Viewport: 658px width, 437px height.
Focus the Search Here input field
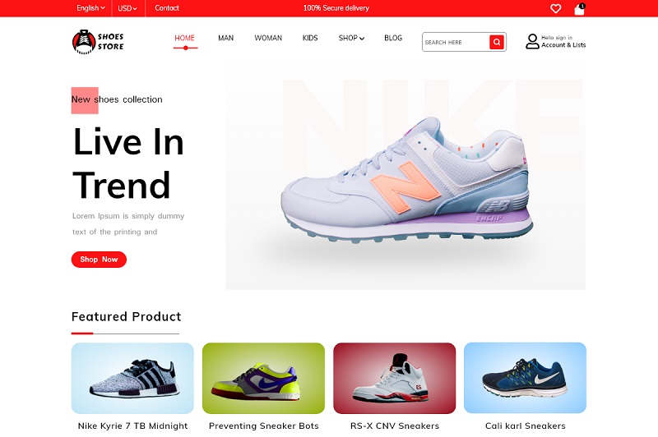pyautogui.click(x=456, y=42)
